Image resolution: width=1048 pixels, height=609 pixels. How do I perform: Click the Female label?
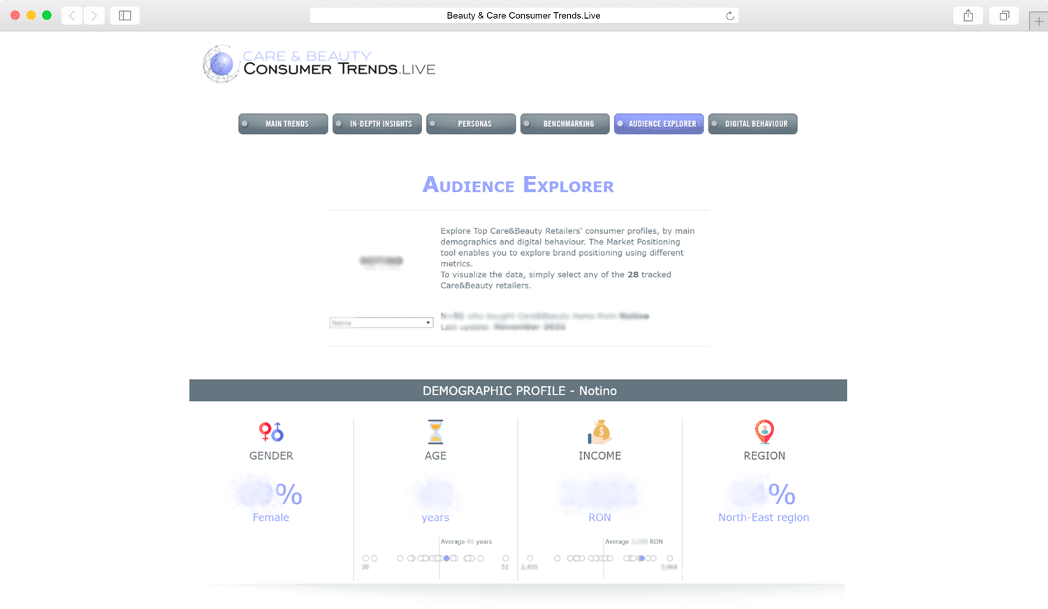click(x=271, y=518)
